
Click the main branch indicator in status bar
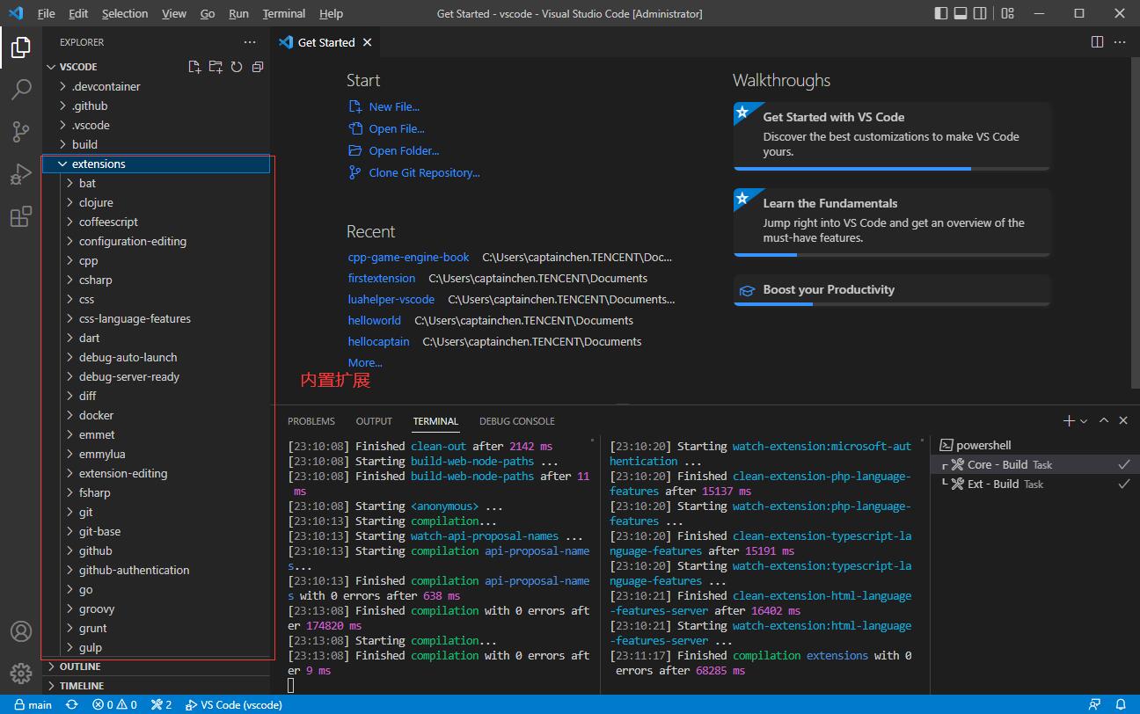[33, 704]
